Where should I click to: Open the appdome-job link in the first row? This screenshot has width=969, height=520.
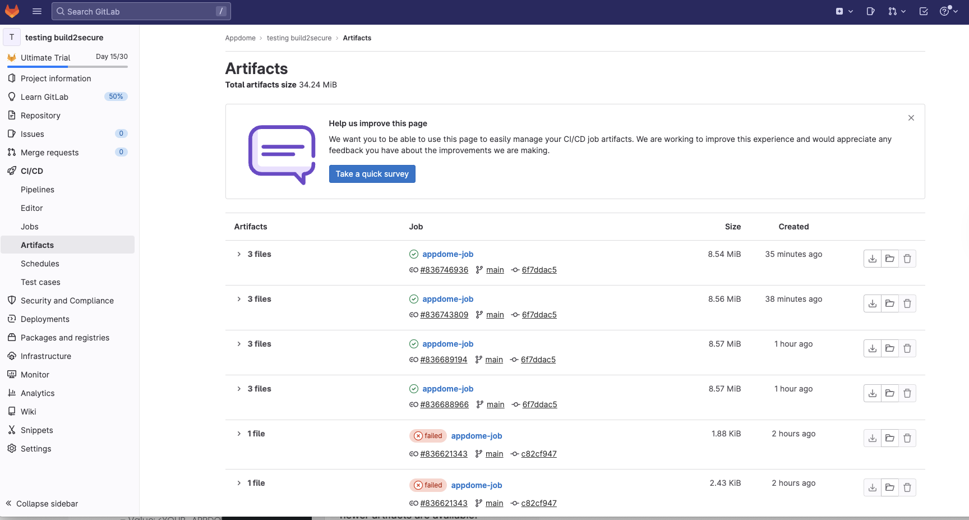pos(447,254)
